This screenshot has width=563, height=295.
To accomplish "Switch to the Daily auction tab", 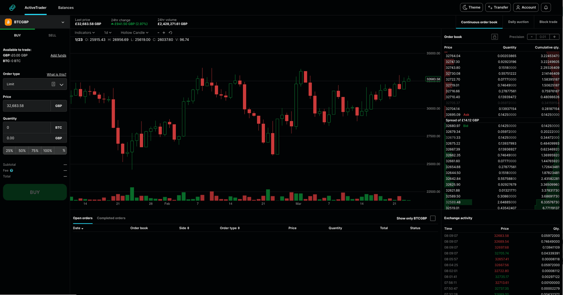I will [518, 22].
